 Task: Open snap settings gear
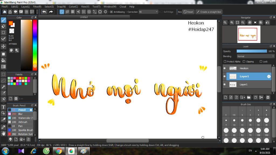(x=105, y=12)
